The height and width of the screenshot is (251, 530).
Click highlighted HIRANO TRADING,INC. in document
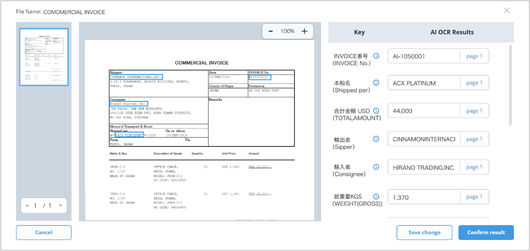[x=129, y=104]
